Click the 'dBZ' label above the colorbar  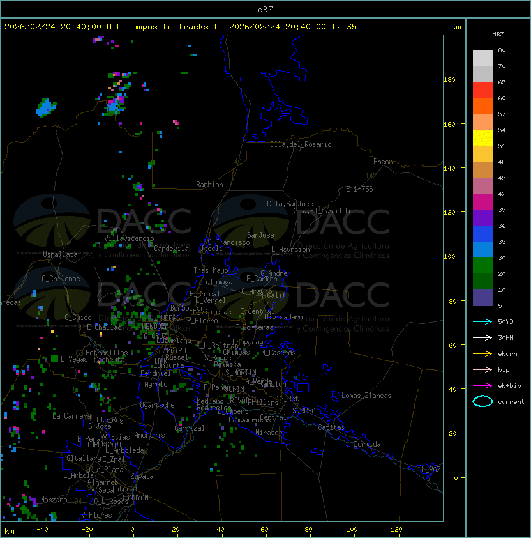pos(498,35)
